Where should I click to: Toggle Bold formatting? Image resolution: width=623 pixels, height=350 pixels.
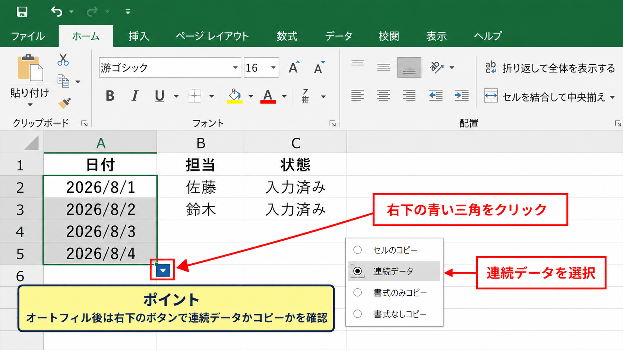[x=110, y=96]
